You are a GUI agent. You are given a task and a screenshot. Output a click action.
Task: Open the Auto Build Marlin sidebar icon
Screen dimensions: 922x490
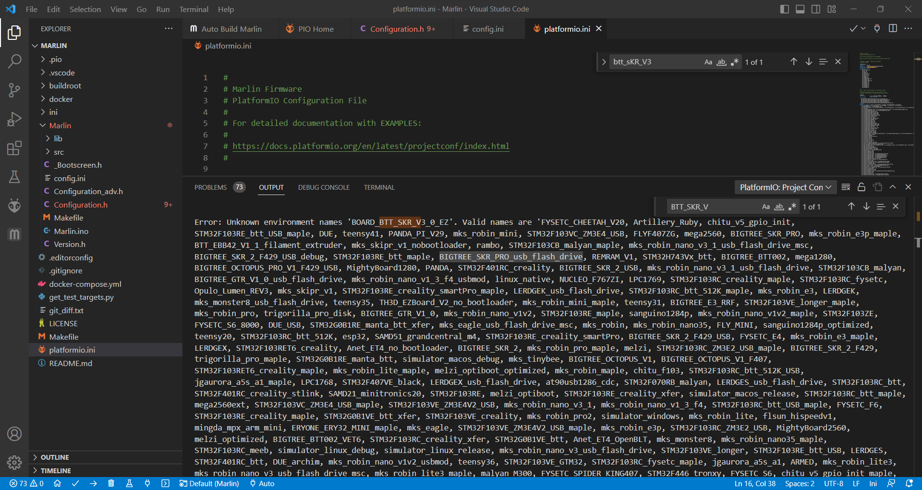click(14, 234)
